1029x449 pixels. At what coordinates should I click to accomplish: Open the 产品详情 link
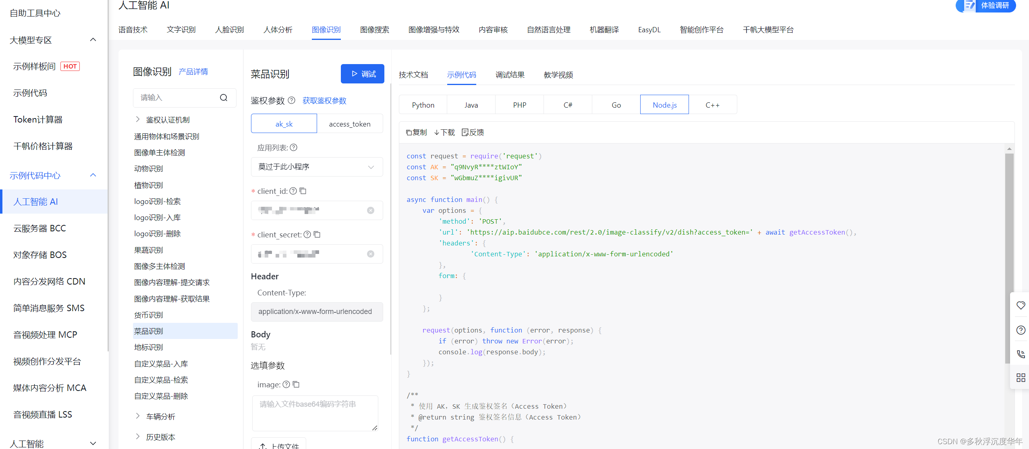point(193,72)
